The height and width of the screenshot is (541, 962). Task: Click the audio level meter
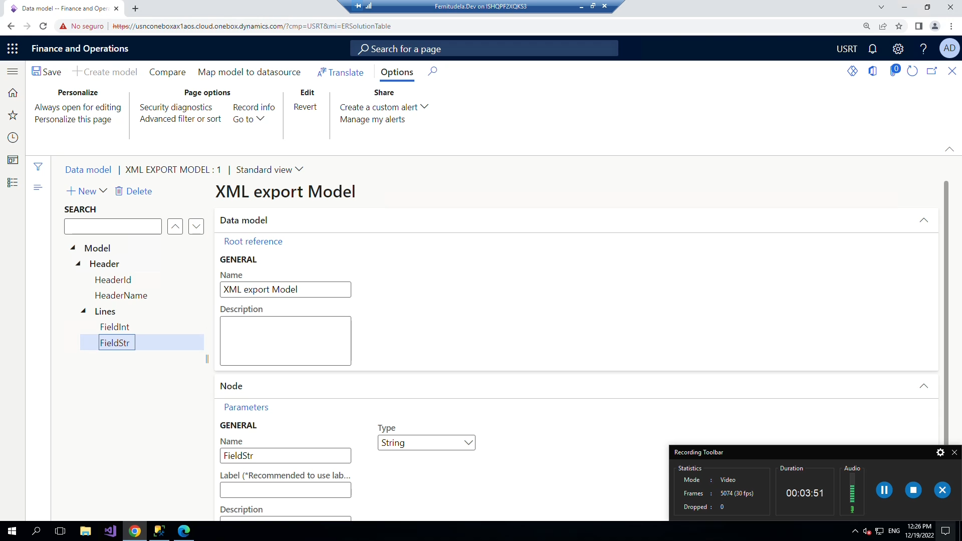pos(853,493)
